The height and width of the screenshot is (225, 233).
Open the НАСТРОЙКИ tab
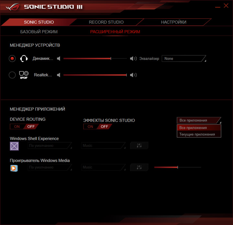(x=173, y=22)
